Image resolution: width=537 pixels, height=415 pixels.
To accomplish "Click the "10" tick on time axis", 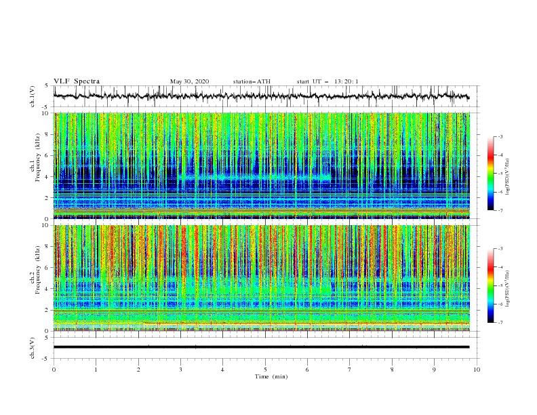I will pyautogui.click(x=477, y=370).
